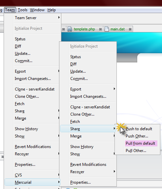Click the PHP file icon on template.php tab
The width and height of the screenshot is (162, 189).
tap(70, 29)
